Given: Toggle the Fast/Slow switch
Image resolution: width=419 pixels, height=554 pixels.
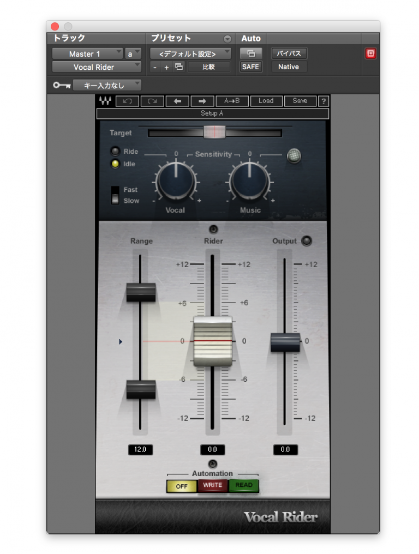Looking at the screenshot, I should 115,195.
